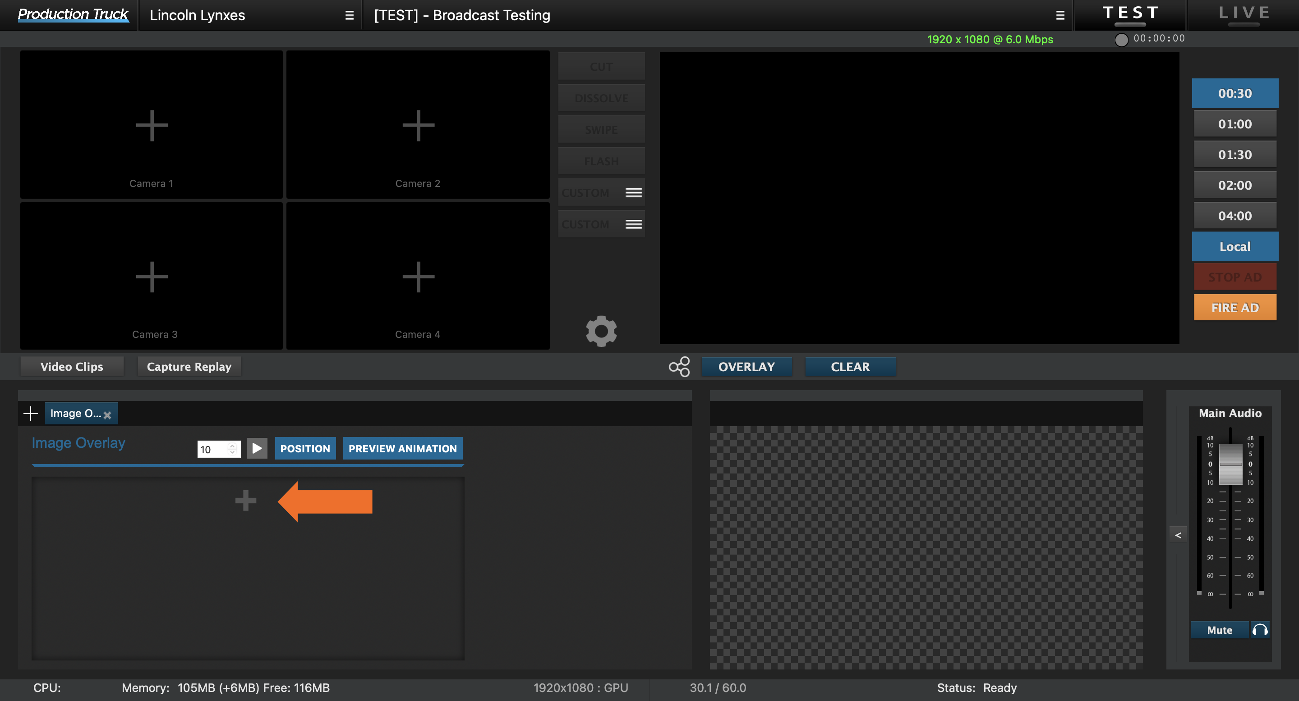Image resolution: width=1299 pixels, height=701 pixels.
Task: Open transition settings gear
Action: (x=601, y=331)
